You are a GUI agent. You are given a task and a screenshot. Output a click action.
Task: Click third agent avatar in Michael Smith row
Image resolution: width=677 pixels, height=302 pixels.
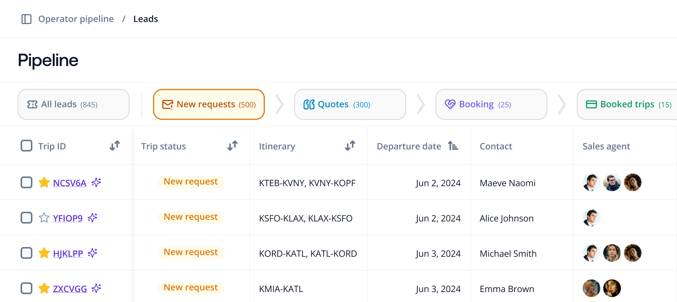point(633,253)
